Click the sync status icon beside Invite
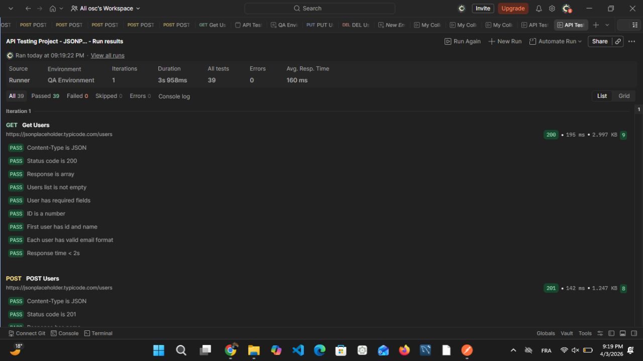This screenshot has height=361, width=643. (462, 9)
